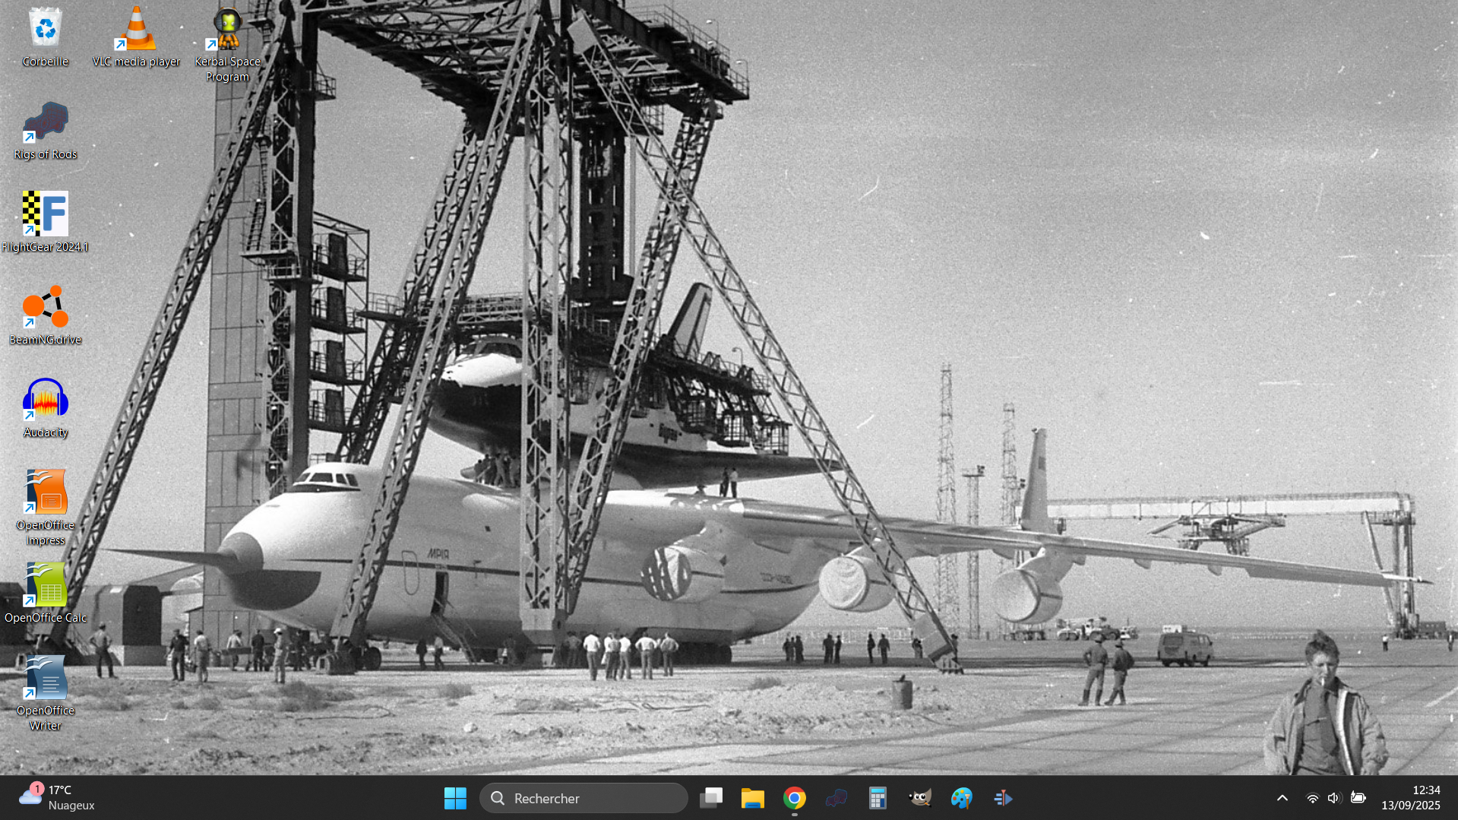
Task: Open the Windows Start menu
Action: pos(455,798)
